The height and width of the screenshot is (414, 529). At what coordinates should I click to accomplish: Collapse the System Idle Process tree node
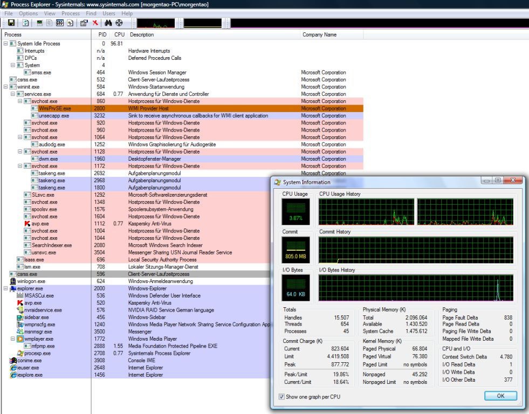pyautogui.click(x=6, y=44)
